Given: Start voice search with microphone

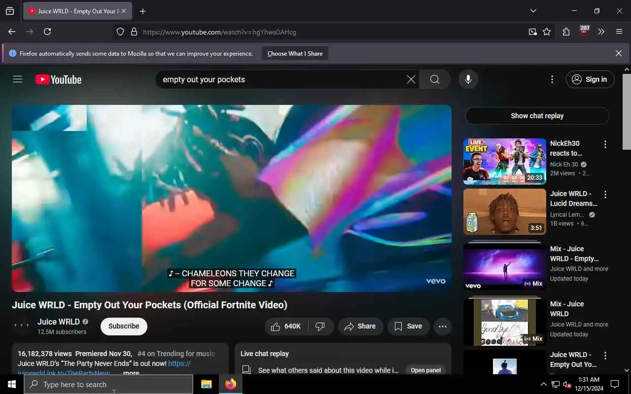Looking at the screenshot, I should [x=468, y=79].
